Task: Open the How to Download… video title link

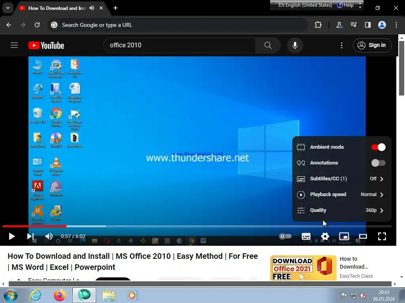Action: [x=354, y=263]
